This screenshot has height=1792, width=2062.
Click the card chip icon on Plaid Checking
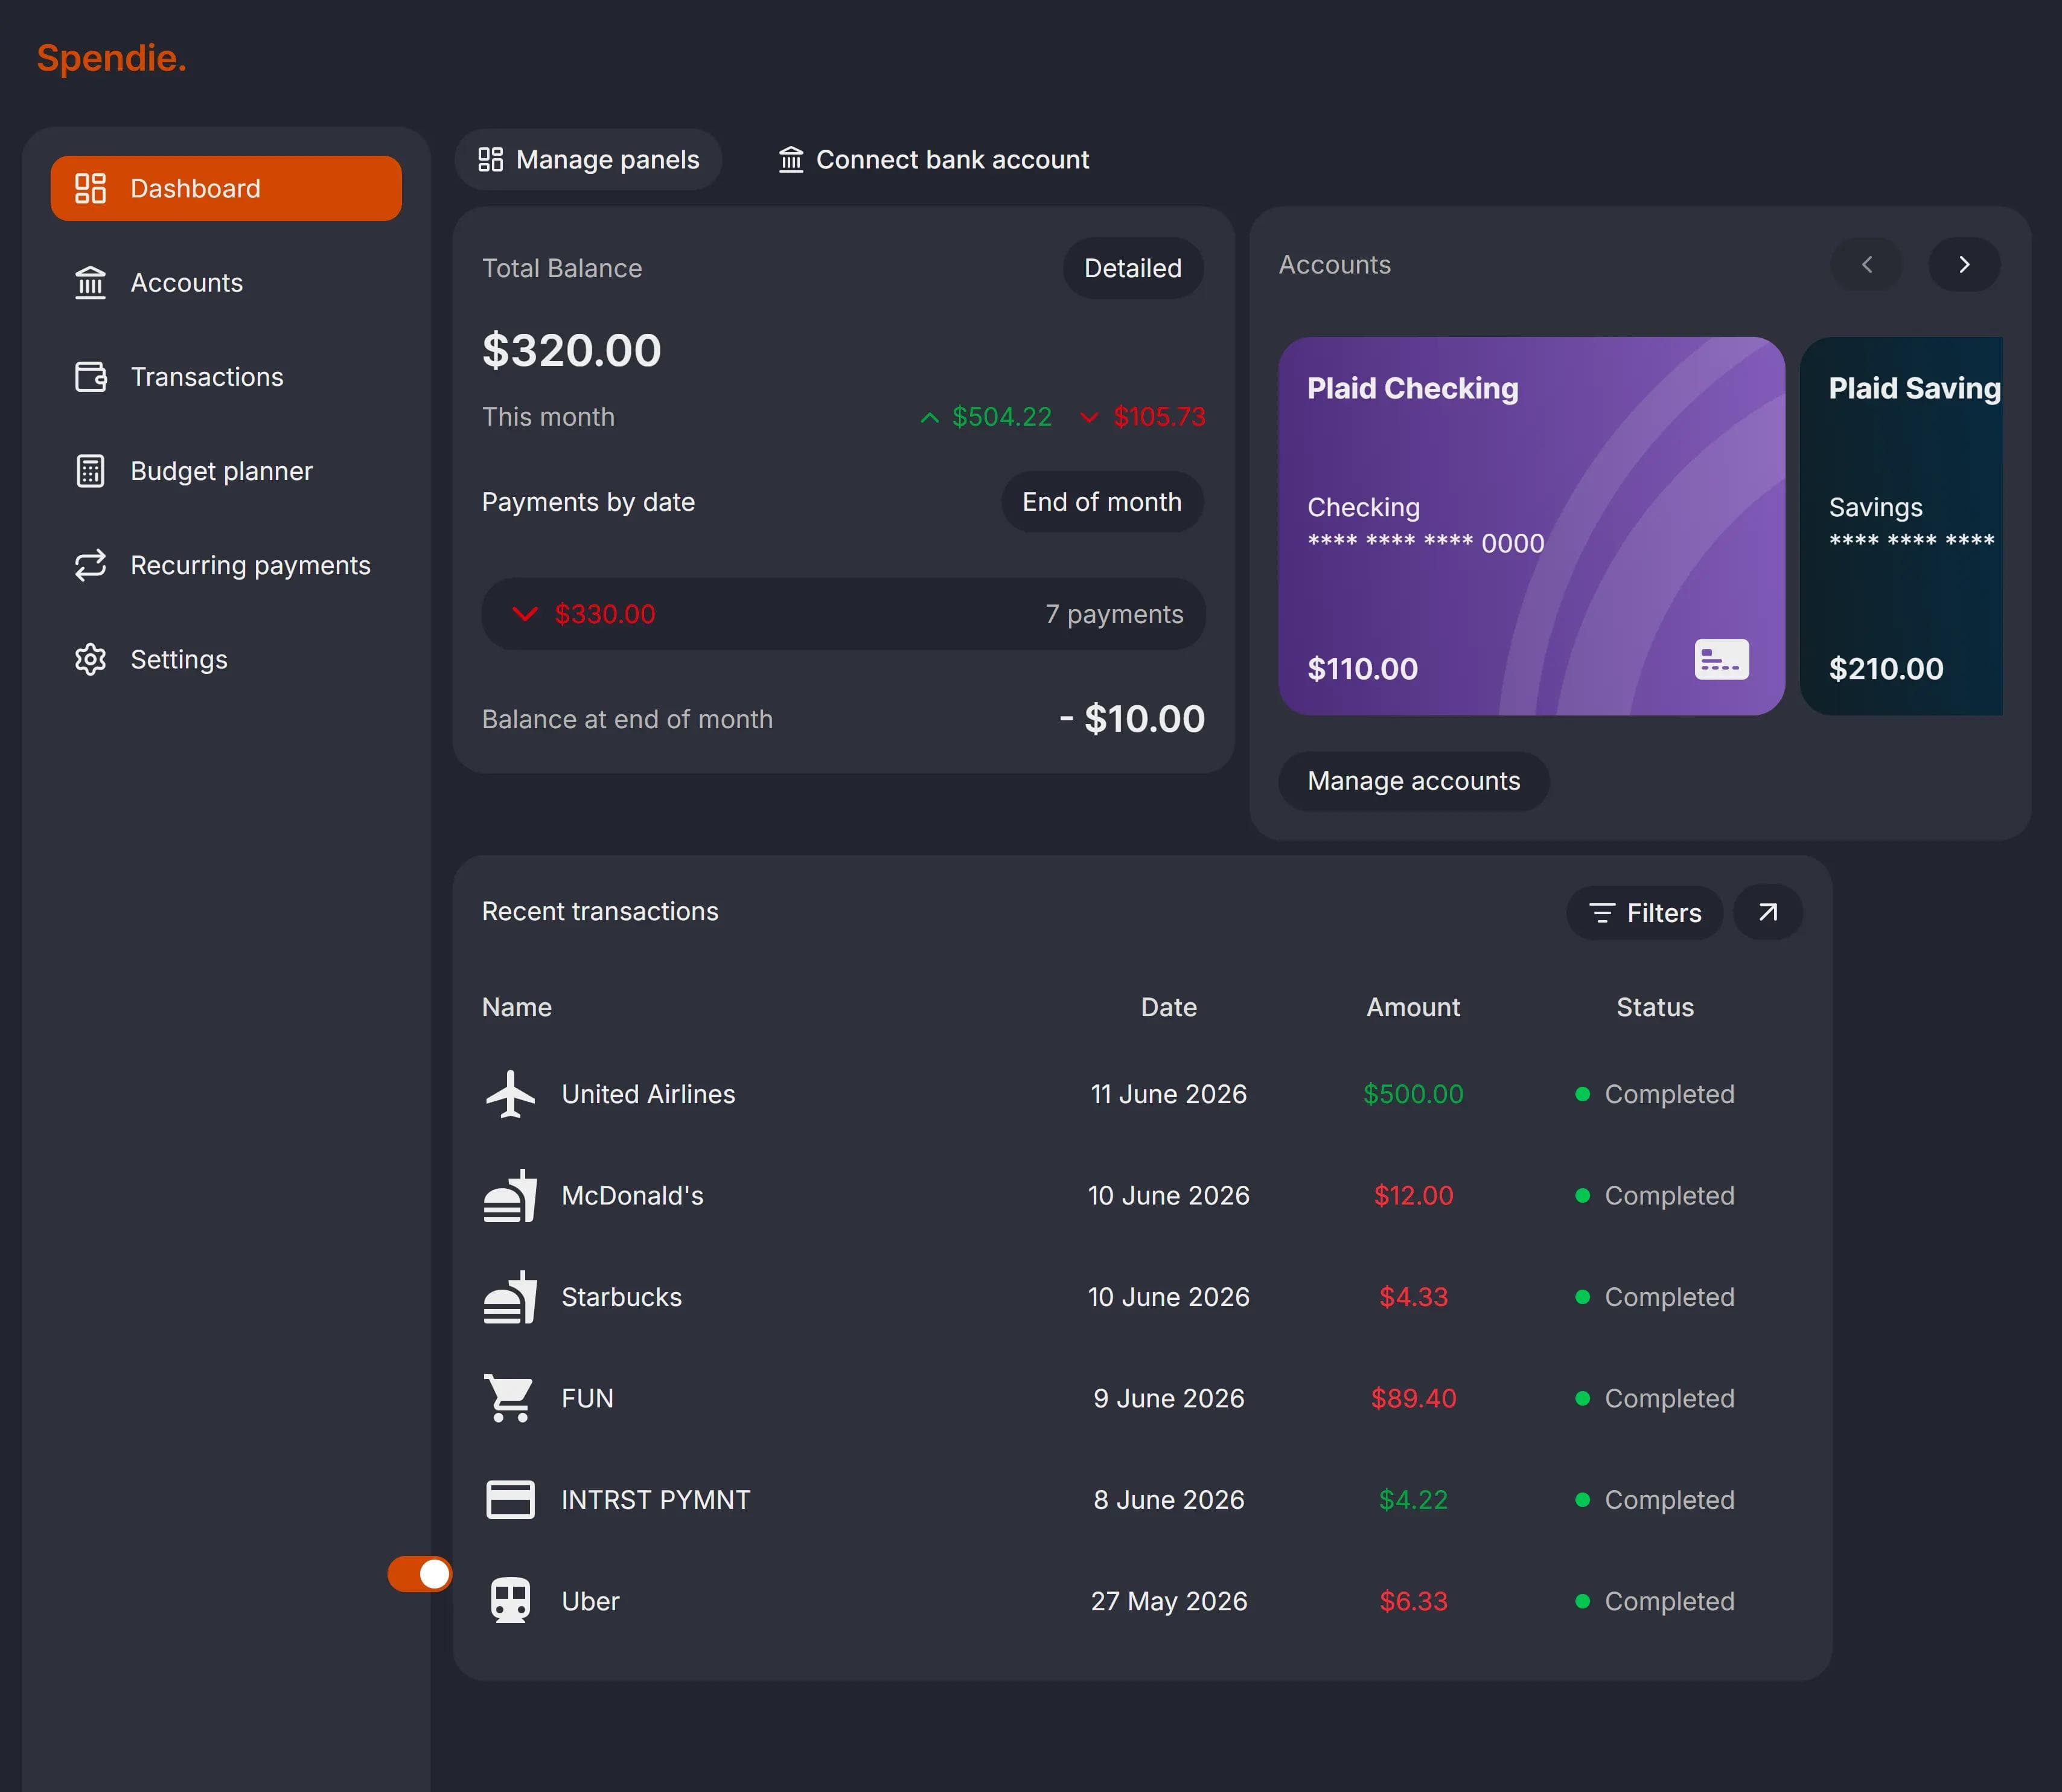click(1722, 660)
